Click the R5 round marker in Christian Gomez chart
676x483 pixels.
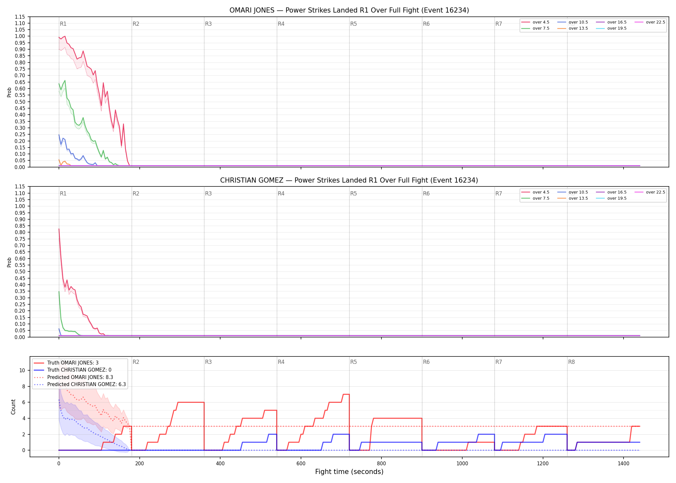353,194
